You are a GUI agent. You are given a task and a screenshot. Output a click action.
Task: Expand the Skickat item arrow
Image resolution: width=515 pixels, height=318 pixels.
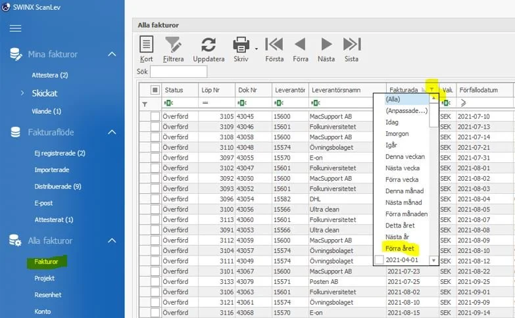click(22, 93)
